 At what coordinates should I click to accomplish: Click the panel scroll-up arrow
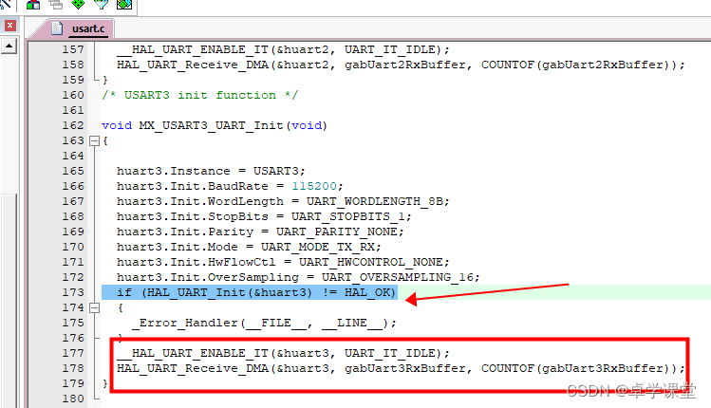9,46
